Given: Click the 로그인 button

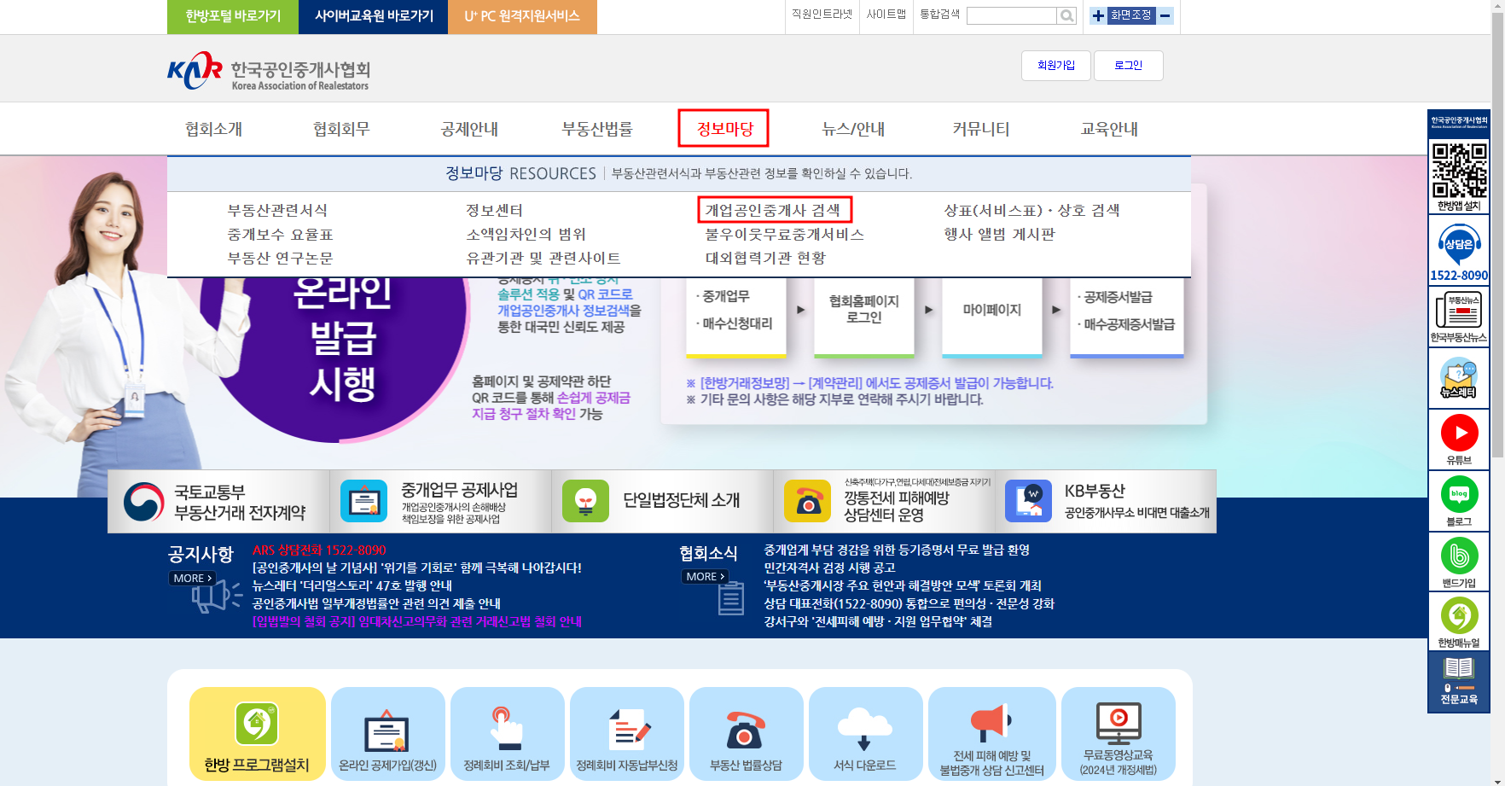Looking at the screenshot, I should tap(1128, 66).
